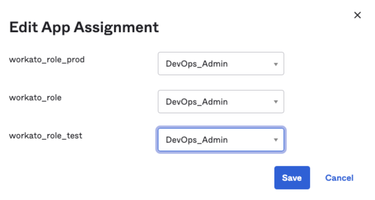Click the workato_role_test dropdown arrow
Viewport: 375px width, 200px height.
coord(276,140)
